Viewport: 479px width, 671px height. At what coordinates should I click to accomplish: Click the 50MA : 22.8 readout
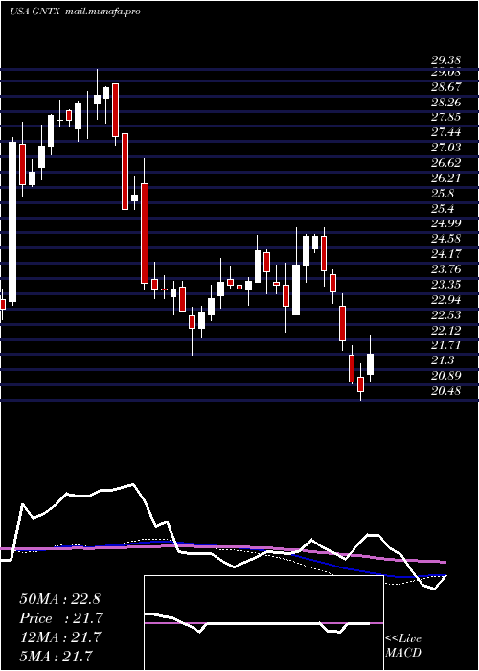tap(59, 599)
